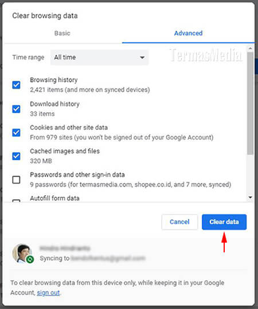Click the Browsing history label
Screen dimensions: 258x309
tap(54, 80)
